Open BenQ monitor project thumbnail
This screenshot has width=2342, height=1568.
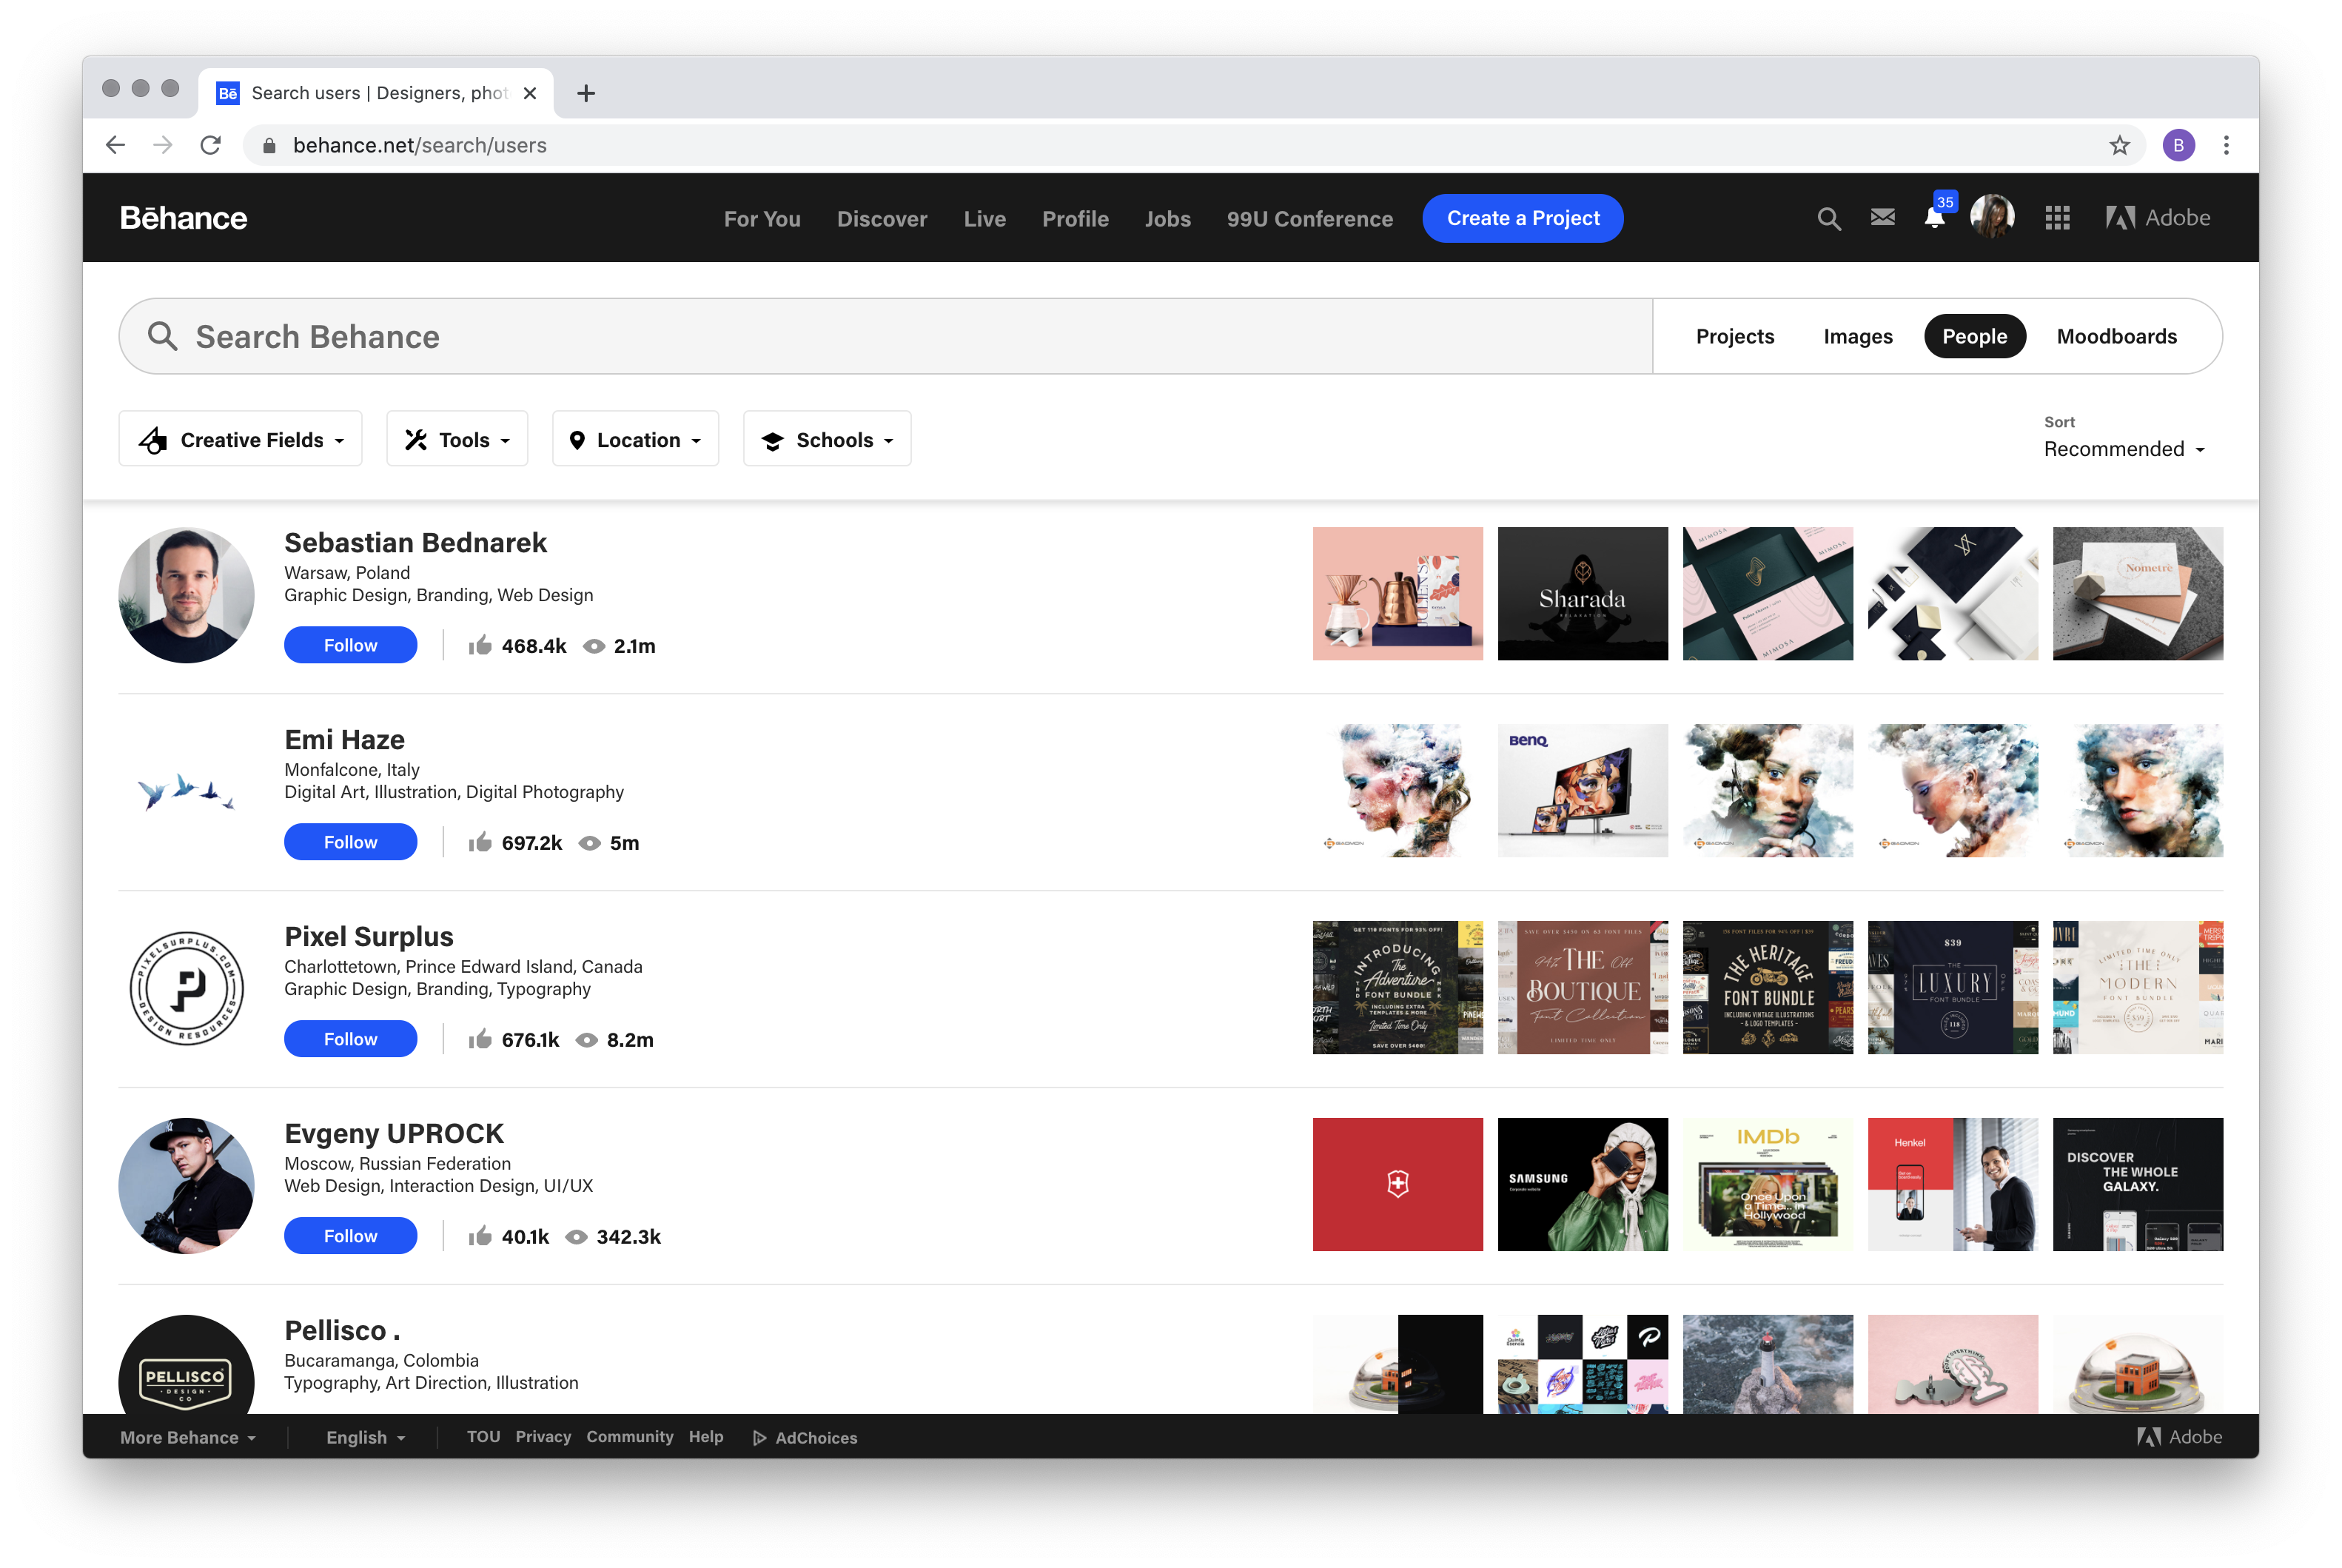click(x=1583, y=790)
